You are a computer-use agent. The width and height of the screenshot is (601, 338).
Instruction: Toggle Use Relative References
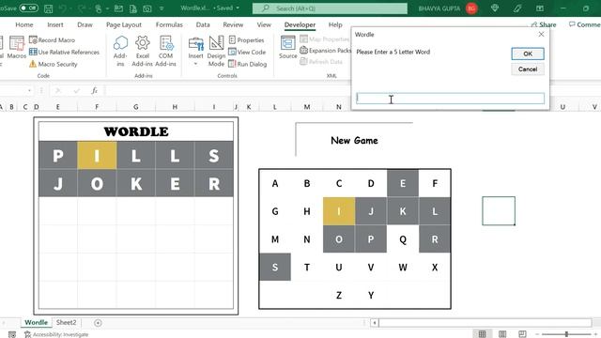(64, 52)
